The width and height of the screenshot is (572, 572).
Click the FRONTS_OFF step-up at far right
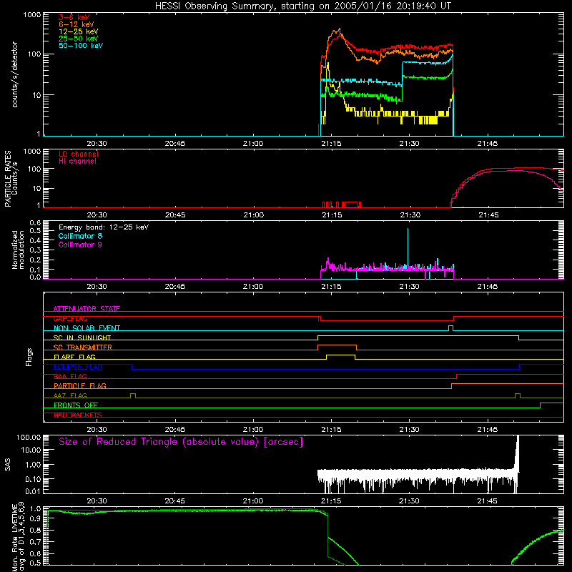[541, 405]
